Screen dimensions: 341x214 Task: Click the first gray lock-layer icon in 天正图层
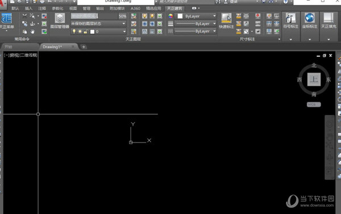pos(144,31)
